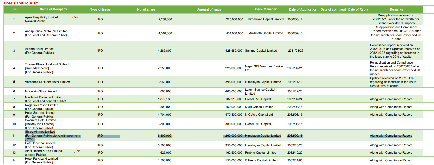Click the highlighted Shree Airlines Limited cell
434x165 pixels.
40,132
